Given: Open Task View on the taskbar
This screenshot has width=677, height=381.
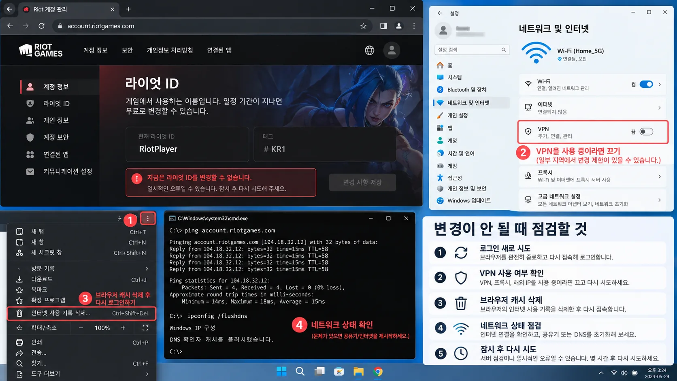Looking at the screenshot, I should [x=319, y=371].
